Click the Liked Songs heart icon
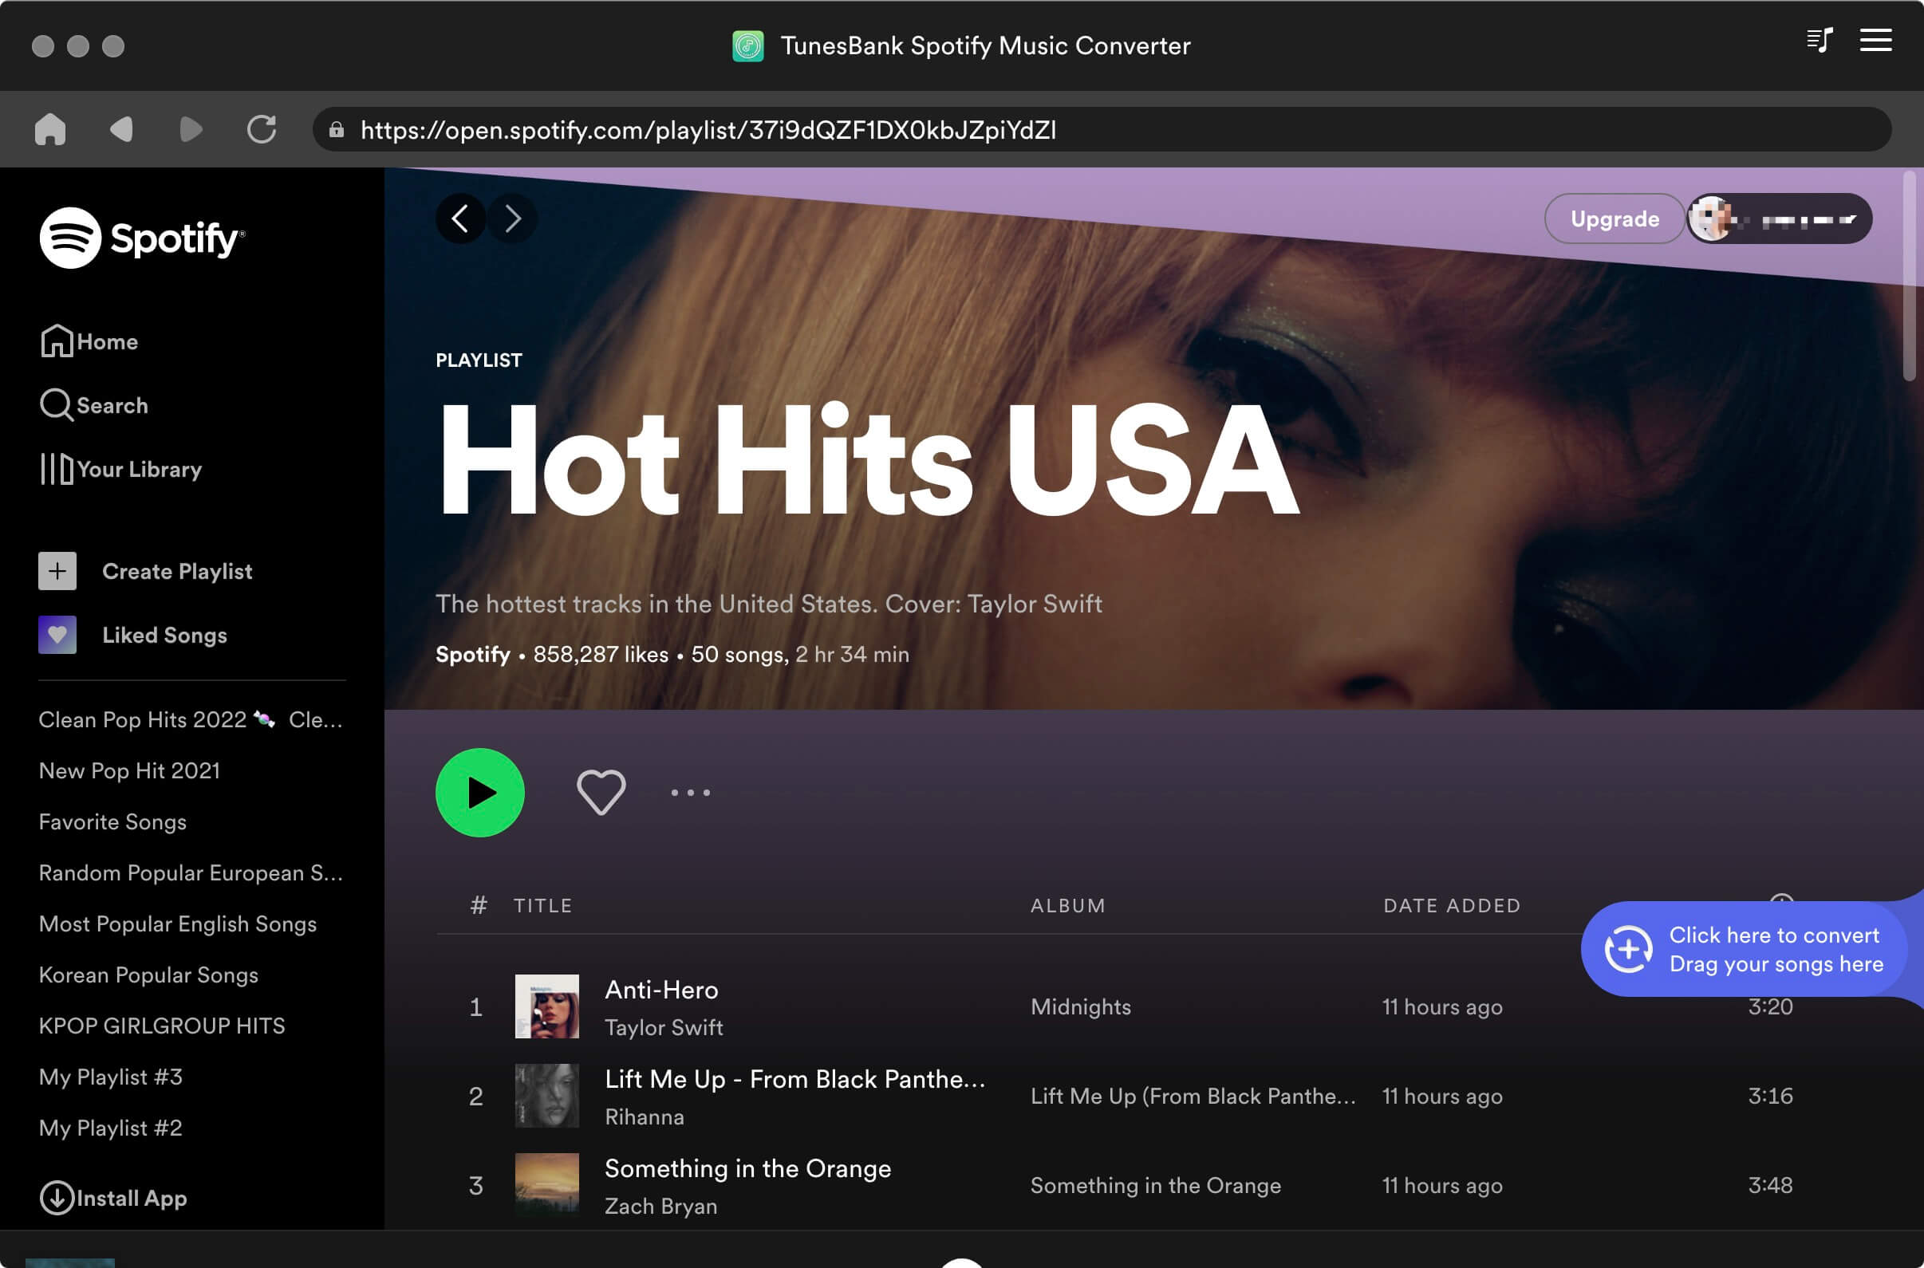This screenshot has width=1924, height=1268. pos(57,635)
